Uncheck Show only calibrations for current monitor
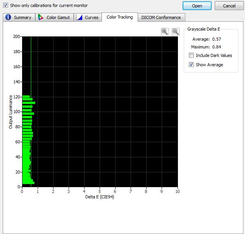Viewport: 245px width, 234px height. [x=6, y=5]
